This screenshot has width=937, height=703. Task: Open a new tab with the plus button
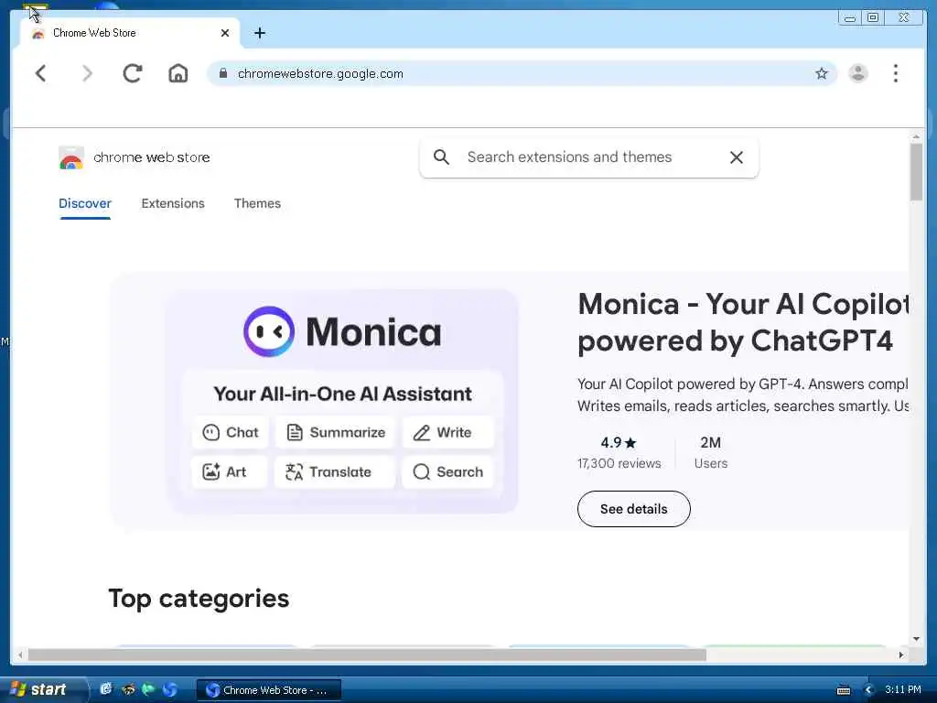259,33
